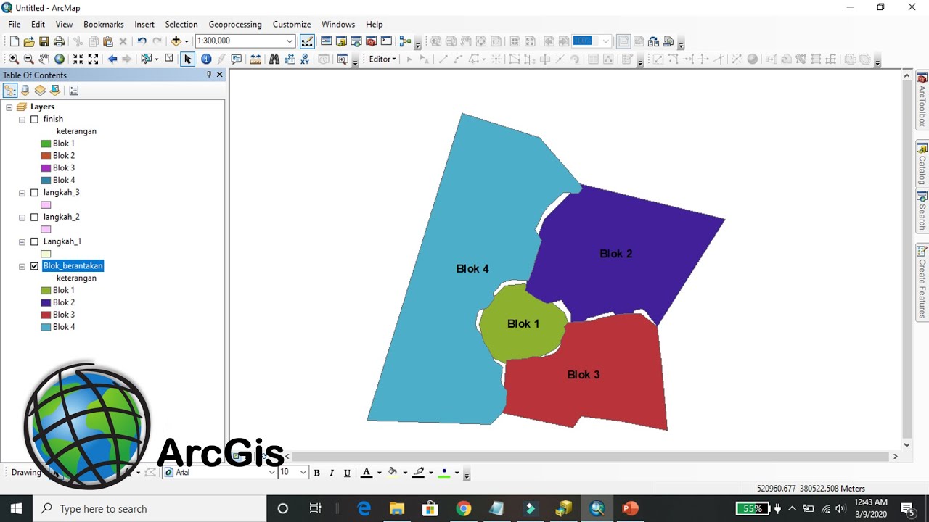Screen dimensions: 929x522
Task: Switch to List By Selection view
Action: pos(55,91)
